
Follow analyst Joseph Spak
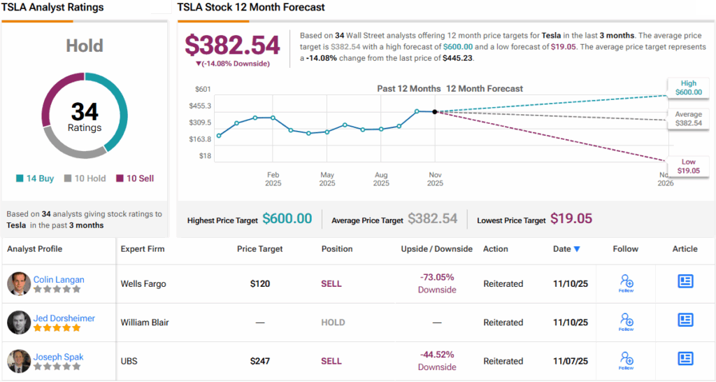[626, 360]
